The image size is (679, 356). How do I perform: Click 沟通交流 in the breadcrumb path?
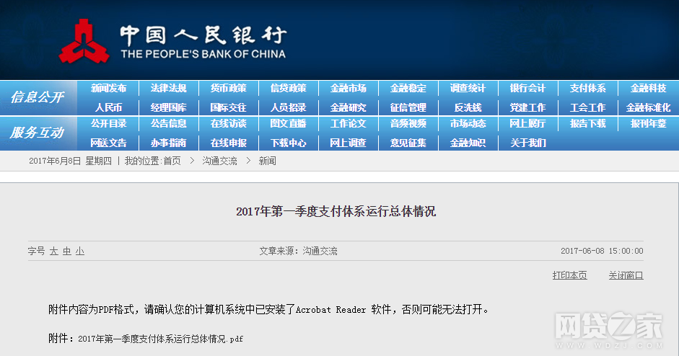click(219, 161)
